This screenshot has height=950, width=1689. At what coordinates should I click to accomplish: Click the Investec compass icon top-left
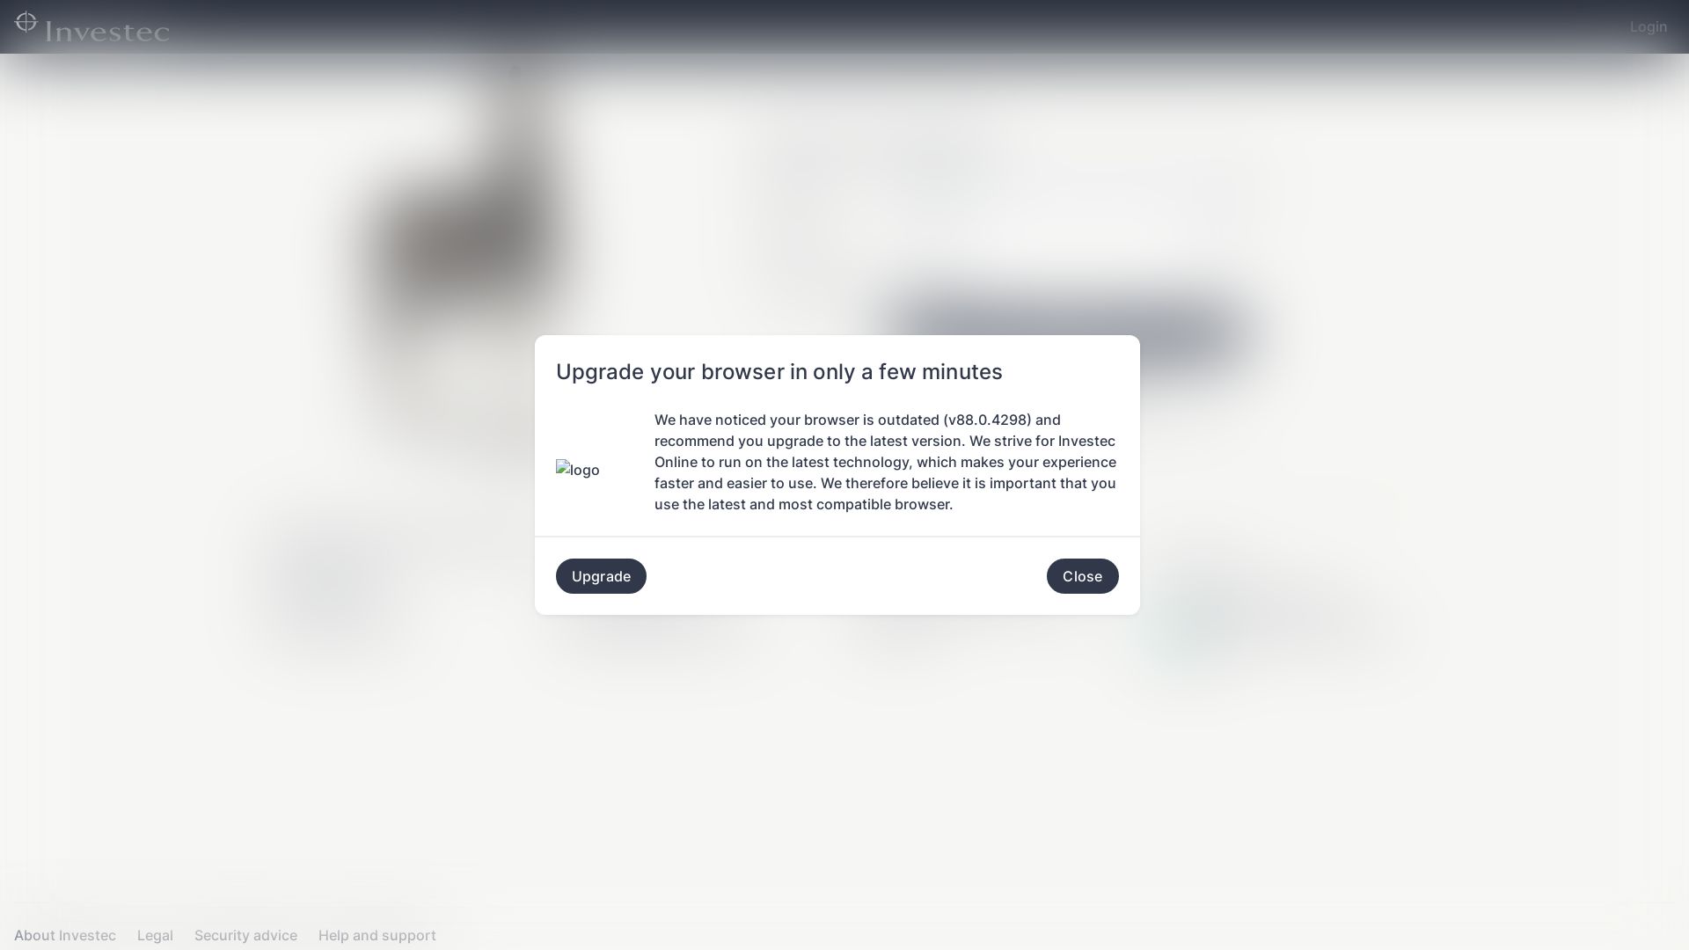point(26,23)
